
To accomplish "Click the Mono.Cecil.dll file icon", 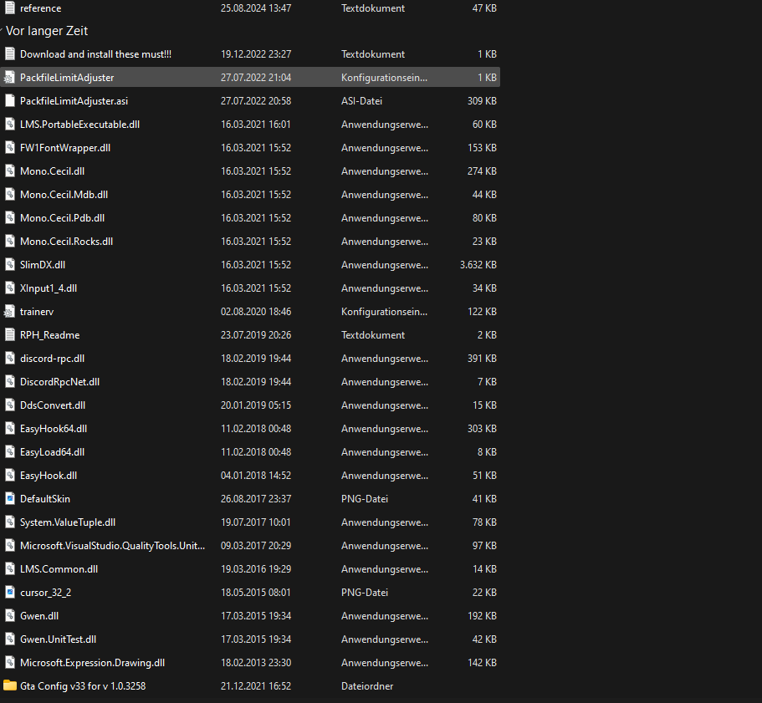I will (x=10, y=171).
